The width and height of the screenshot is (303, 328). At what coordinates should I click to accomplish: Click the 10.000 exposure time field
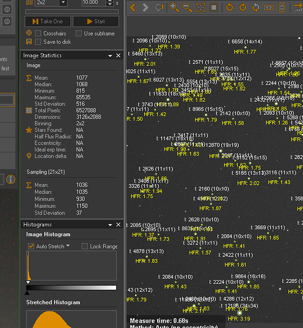click(94, 3)
